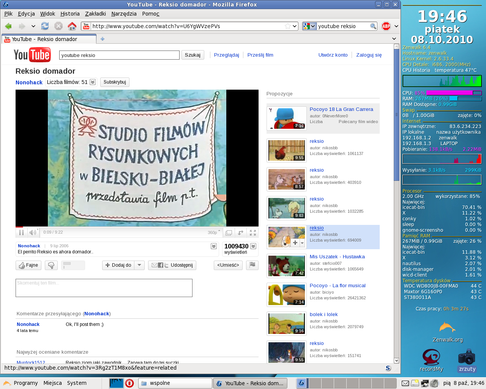Open the Przeglądaj link

(227, 55)
